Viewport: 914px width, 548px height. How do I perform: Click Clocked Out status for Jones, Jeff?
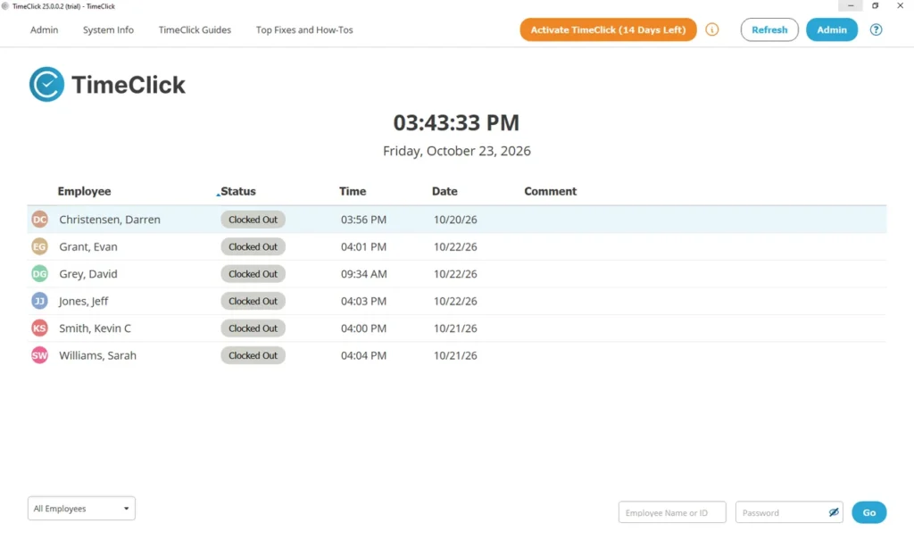tap(253, 301)
